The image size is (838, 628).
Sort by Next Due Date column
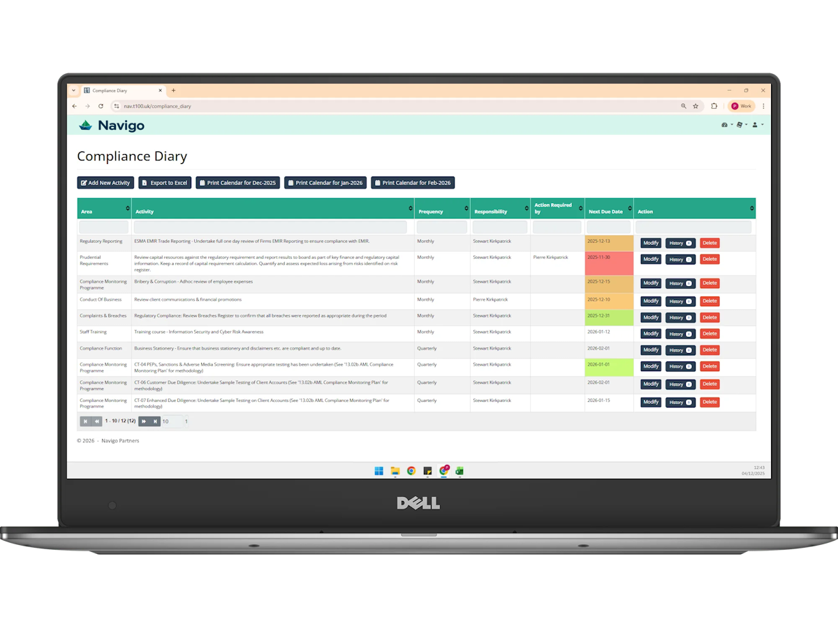(x=629, y=208)
